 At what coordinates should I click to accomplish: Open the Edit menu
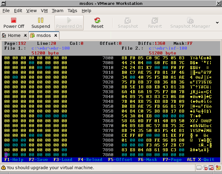pos(18,11)
